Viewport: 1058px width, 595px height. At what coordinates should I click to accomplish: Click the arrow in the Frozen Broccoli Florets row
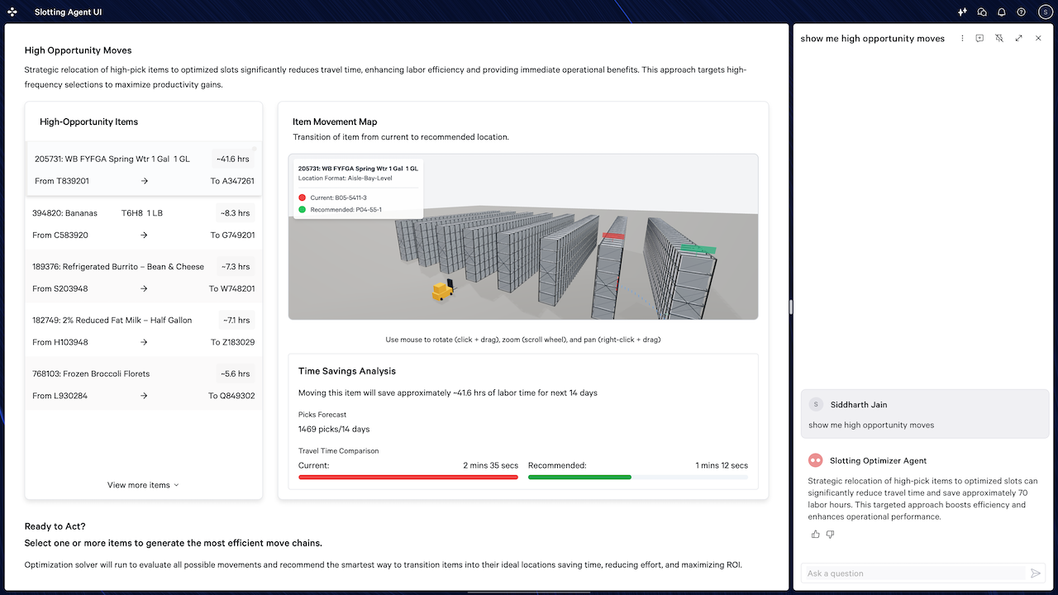point(144,396)
